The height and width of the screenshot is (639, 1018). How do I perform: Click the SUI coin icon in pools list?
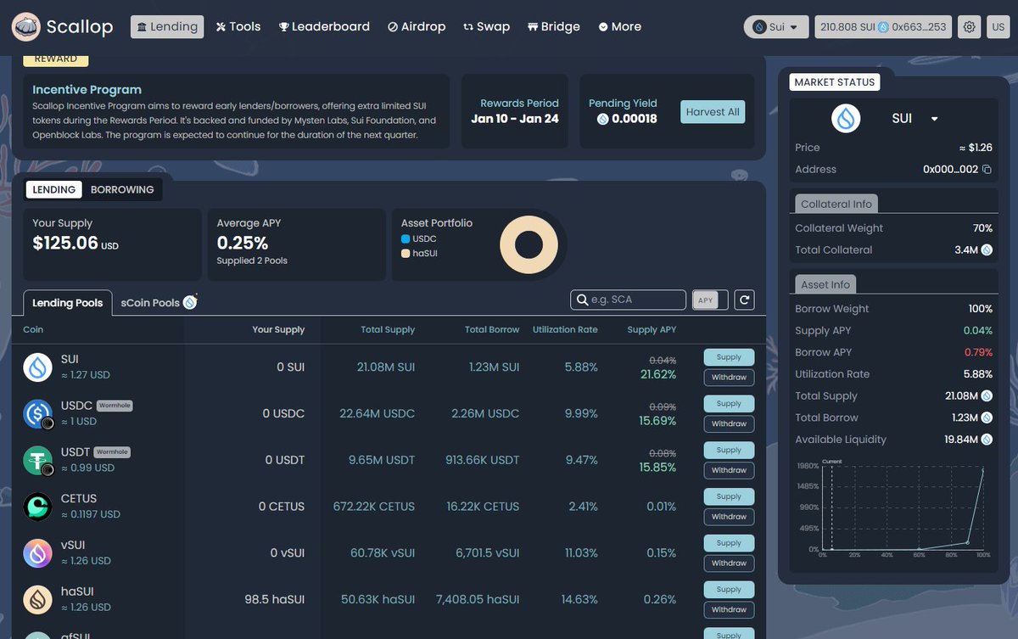[x=37, y=367]
